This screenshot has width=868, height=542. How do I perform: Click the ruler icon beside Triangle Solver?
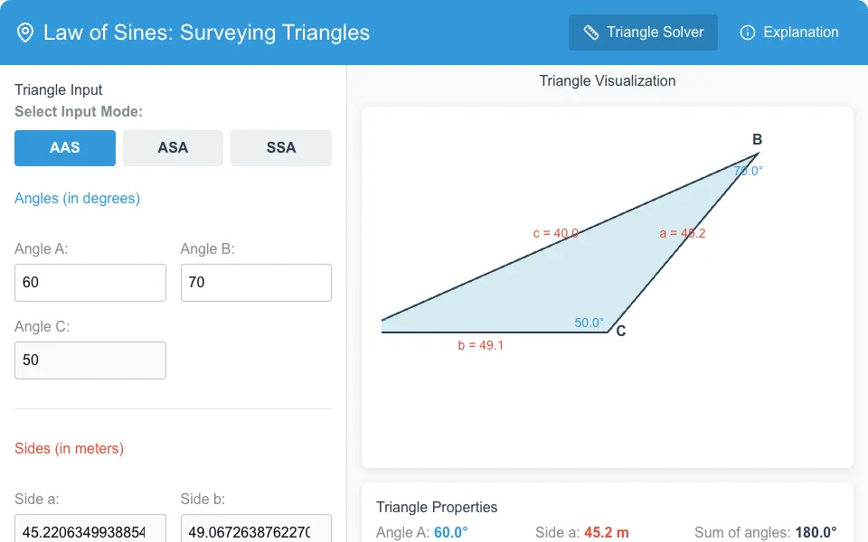point(591,33)
